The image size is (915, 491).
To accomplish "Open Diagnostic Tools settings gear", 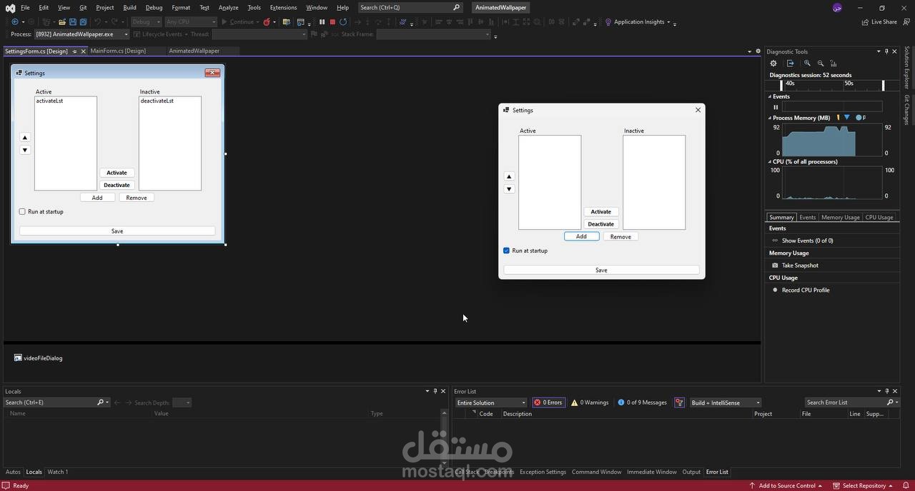I will 773,64.
